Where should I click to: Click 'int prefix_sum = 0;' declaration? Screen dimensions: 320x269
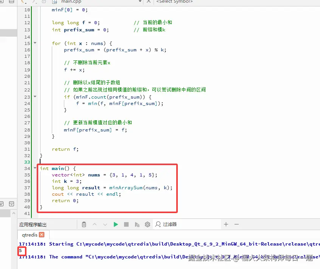80,30
